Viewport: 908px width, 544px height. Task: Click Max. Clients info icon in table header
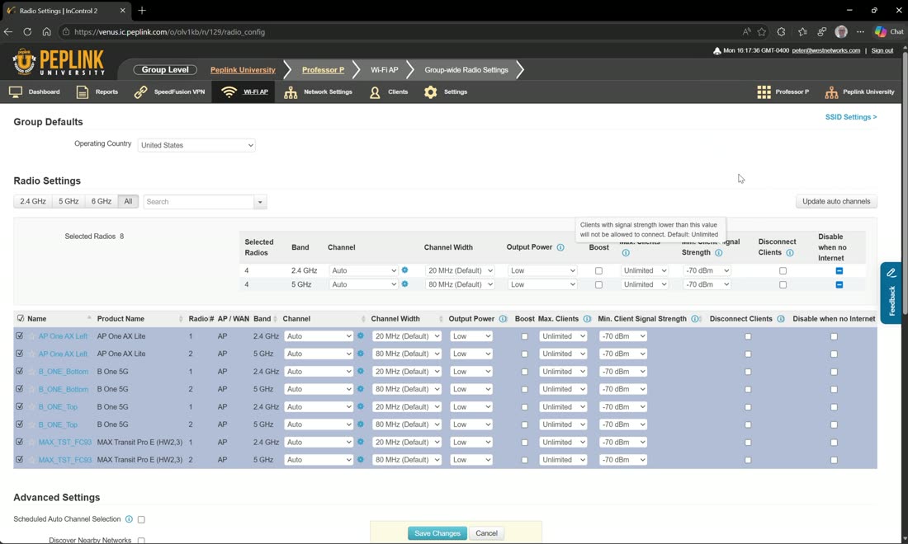click(x=587, y=318)
